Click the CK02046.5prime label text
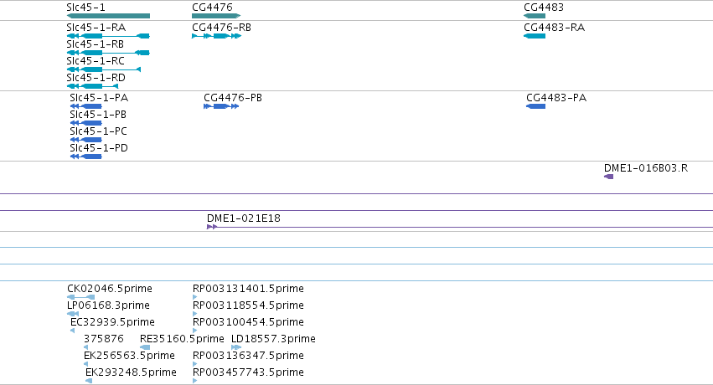713x385 pixels. click(110, 289)
